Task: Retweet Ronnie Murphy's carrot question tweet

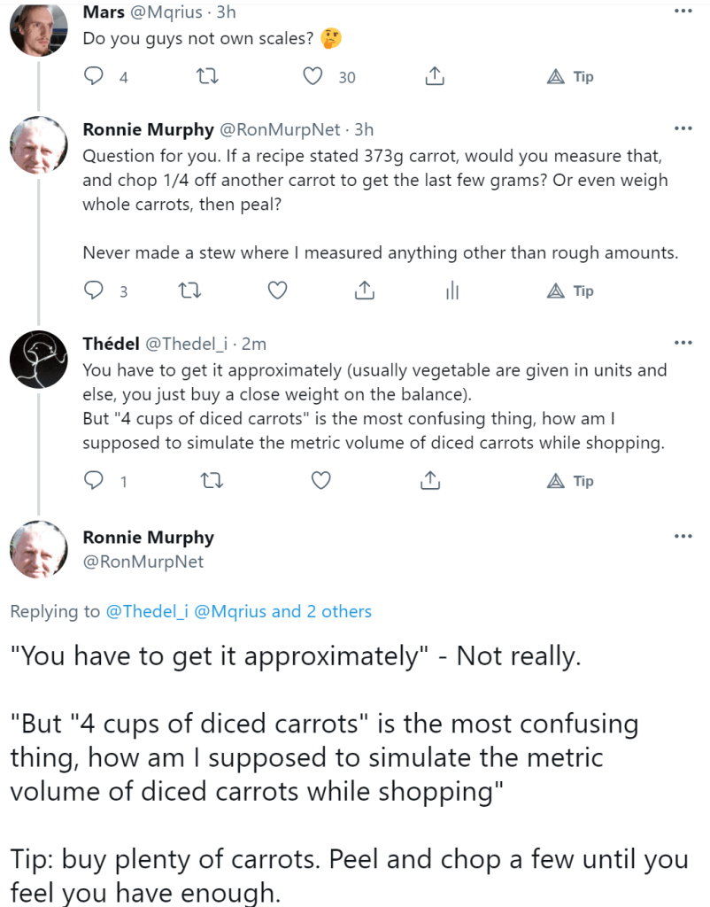Action: click(188, 291)
